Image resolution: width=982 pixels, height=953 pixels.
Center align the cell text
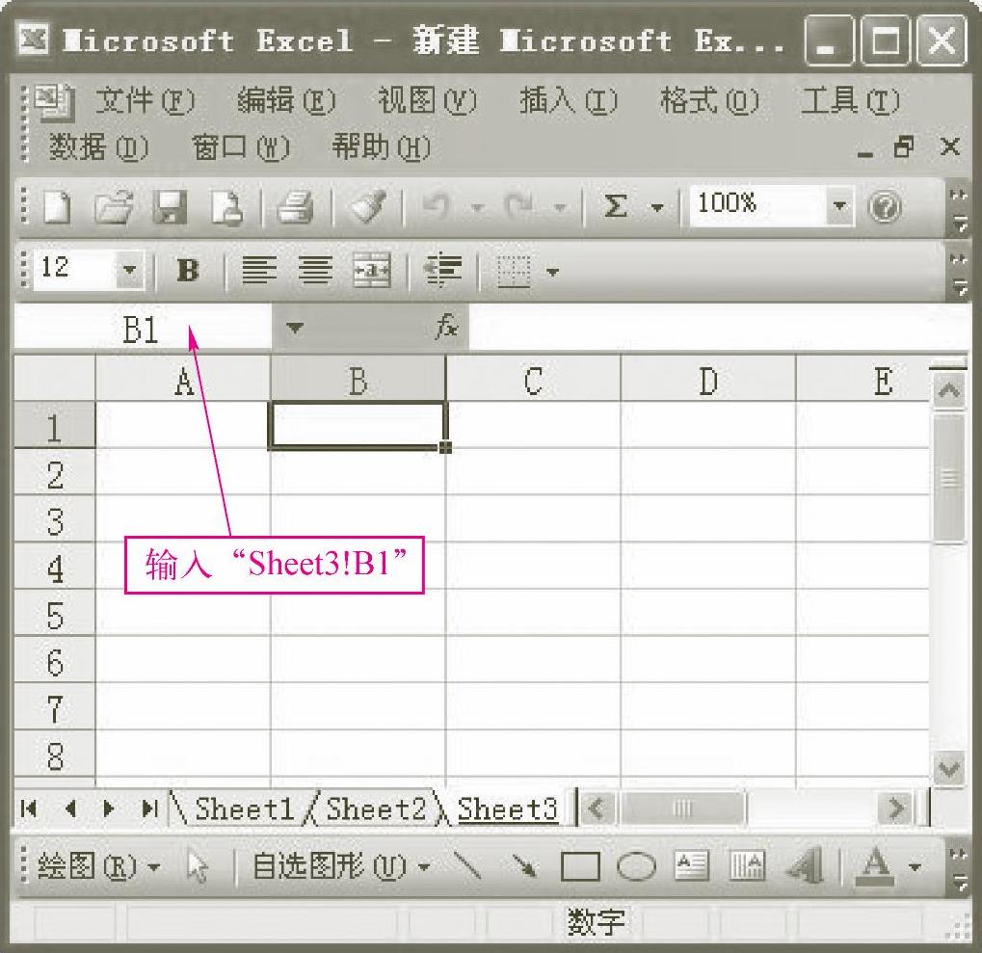click(315, 271)
